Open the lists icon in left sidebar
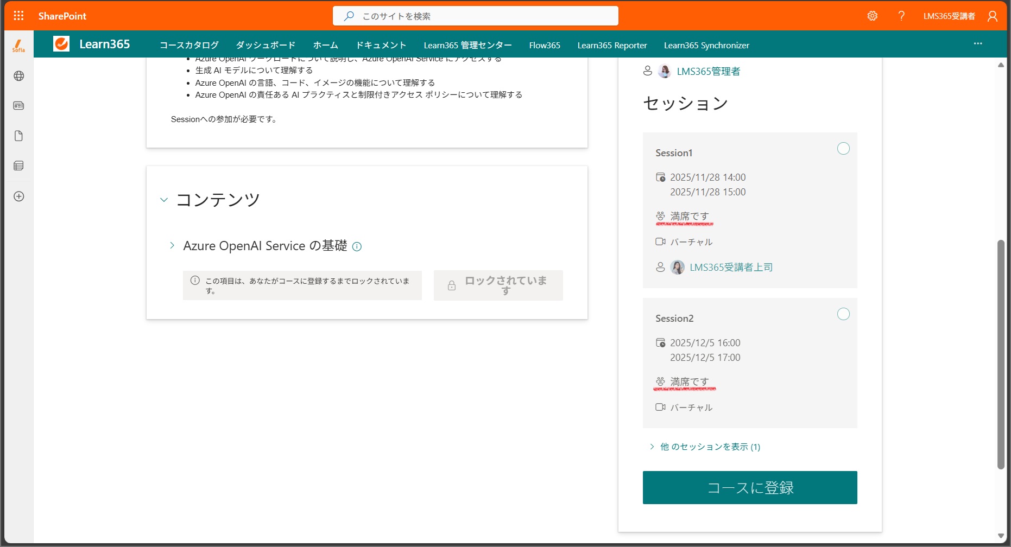Screen dimensions: 1011x547 [x=18, y=166]
